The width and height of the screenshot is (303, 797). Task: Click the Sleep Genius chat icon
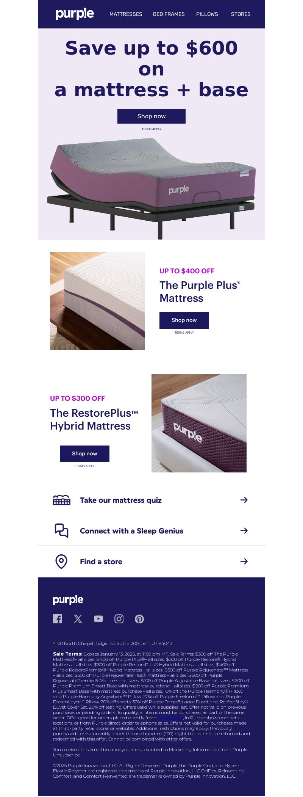(x=61, y=530)
